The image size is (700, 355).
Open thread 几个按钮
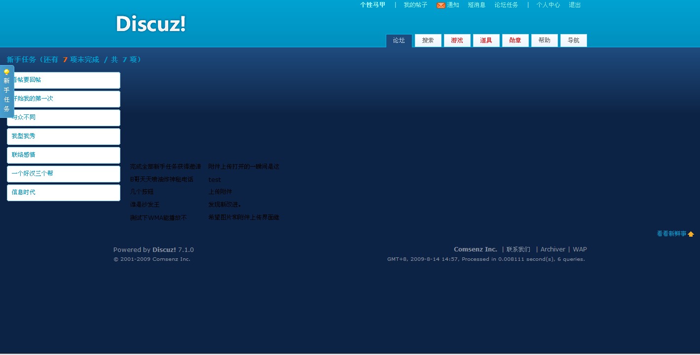coord(142,192)
